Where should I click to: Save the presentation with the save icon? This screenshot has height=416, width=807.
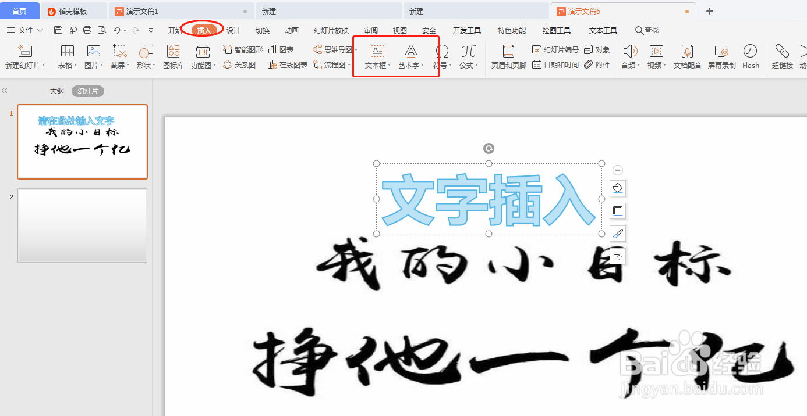coord(58,30)
